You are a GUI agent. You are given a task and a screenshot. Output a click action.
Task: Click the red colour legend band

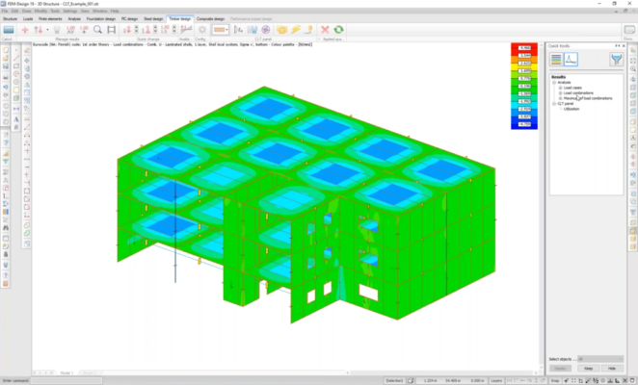[524, 50]
